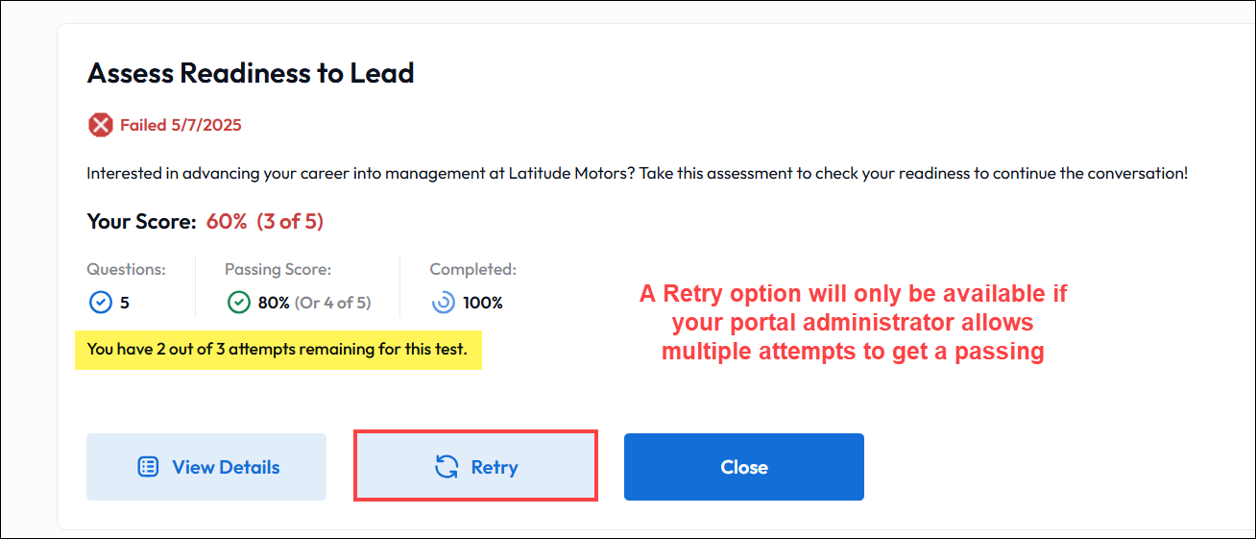
Task: Click the green Passing Score checkmark icon
Action: [238, 303]
